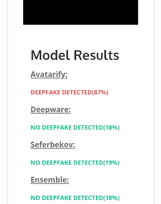The height and width of the screenshot is (204, 161).
Task: Open the Seferbekov model link
Action: pyautogui.click(x=53, y=145)
